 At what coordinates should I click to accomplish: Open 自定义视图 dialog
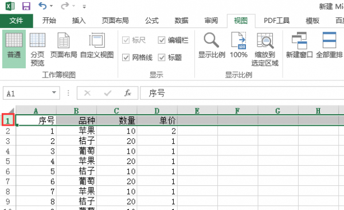(97, 45)
